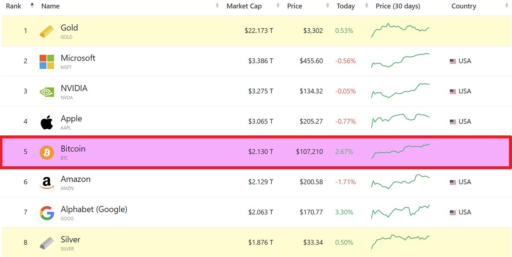Click Amazon market cap $2.129 T
Viewport: 512px width, 257px height.
click(x=261, y=182)
